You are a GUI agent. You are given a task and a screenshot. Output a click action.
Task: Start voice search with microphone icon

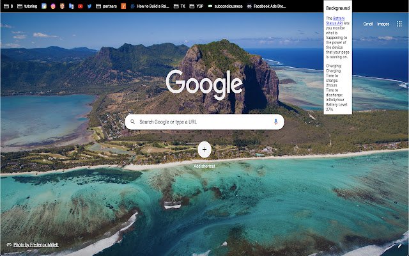[275, 122]
